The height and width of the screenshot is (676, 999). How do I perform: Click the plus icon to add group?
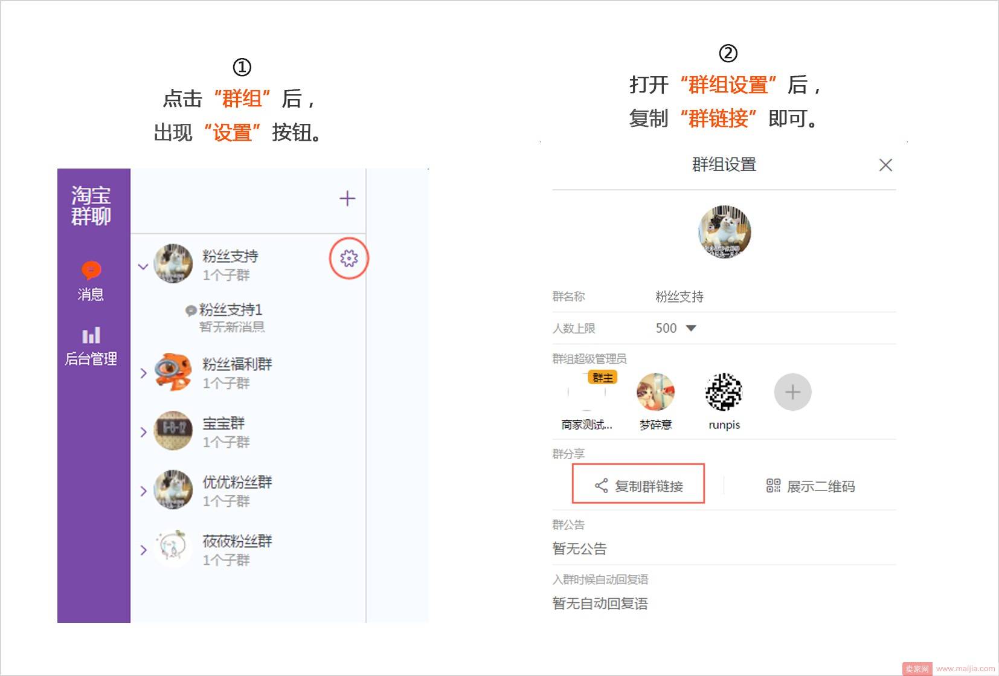(347, 198)
